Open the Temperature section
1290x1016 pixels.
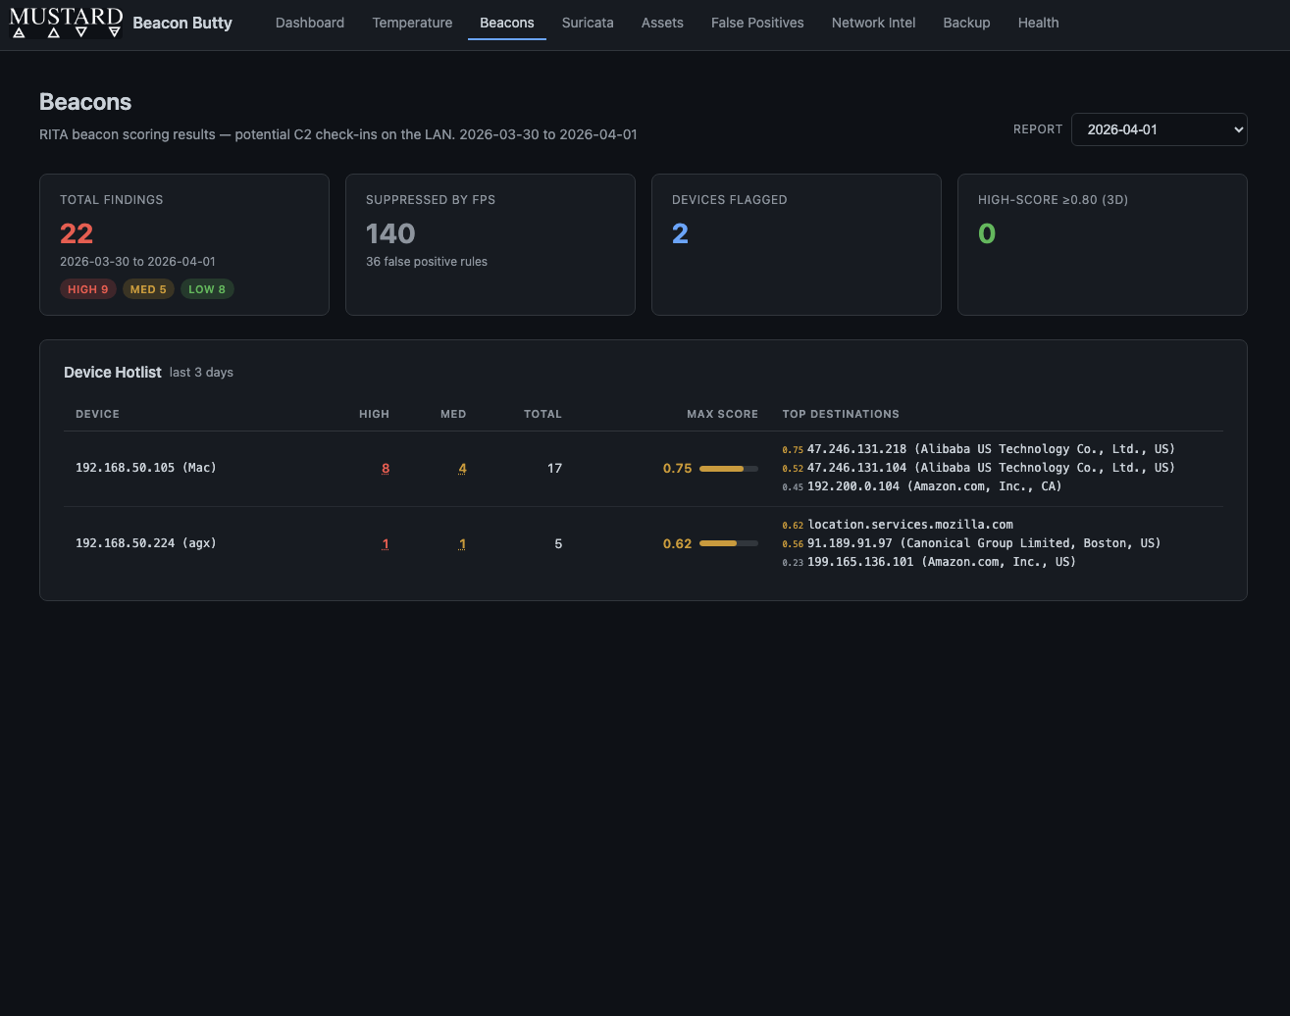pos(412,23)
